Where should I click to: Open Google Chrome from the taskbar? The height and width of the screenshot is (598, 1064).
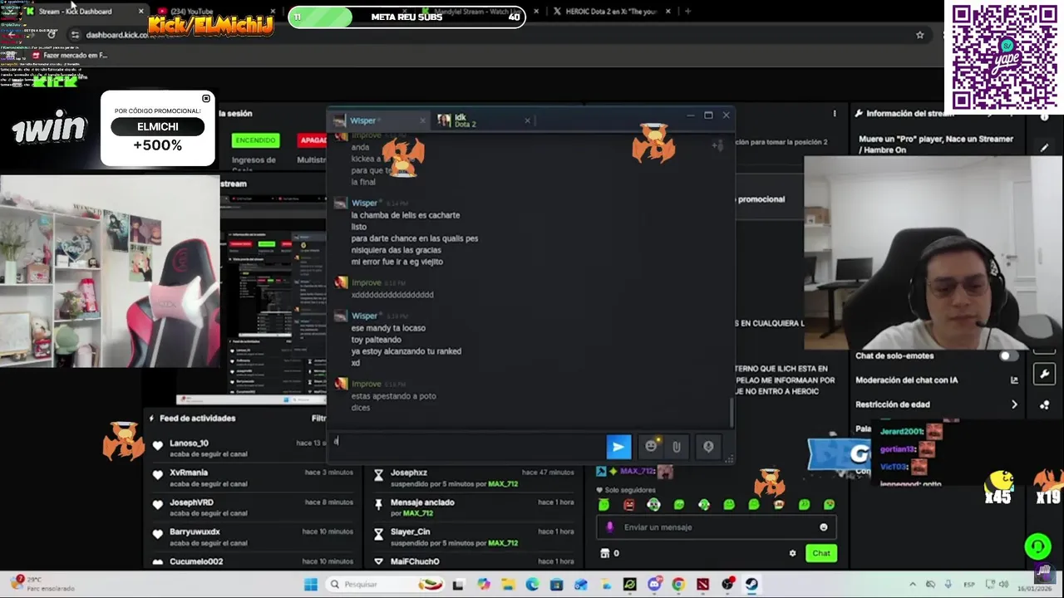point(678,585)
